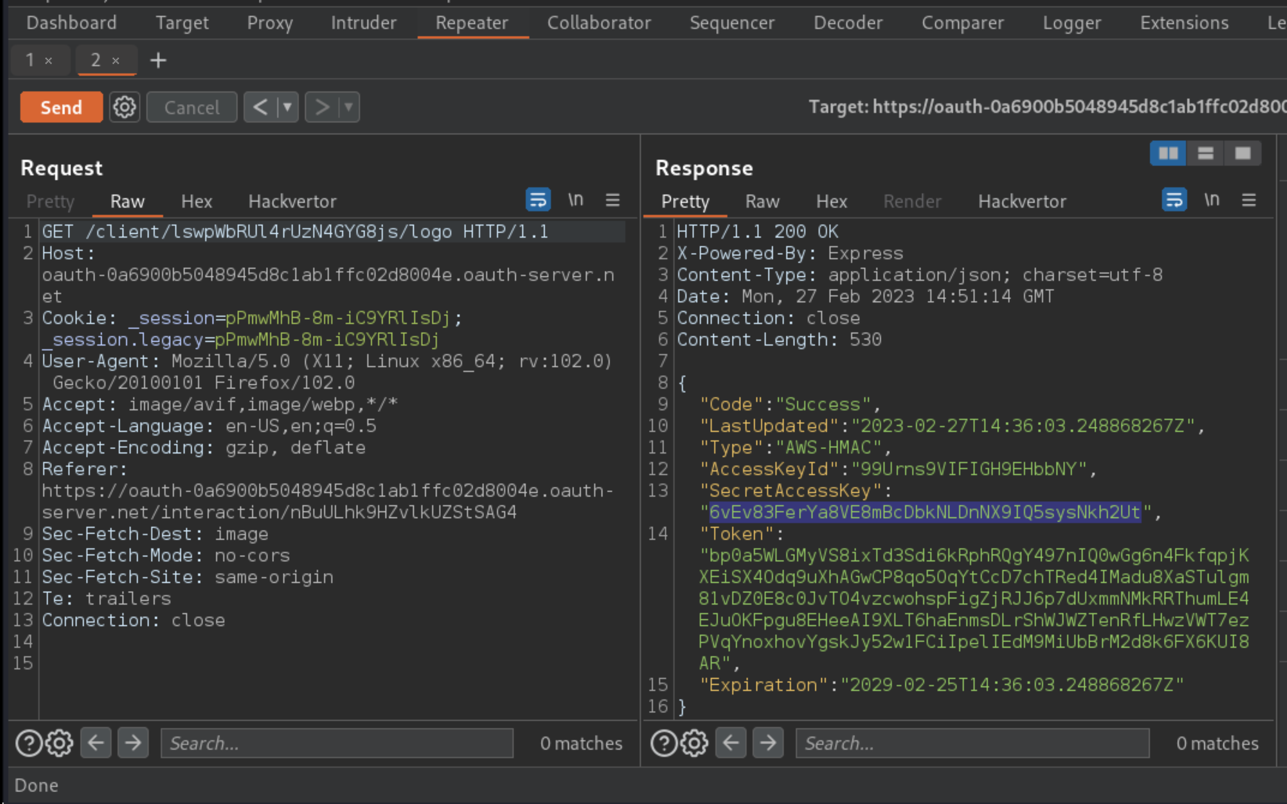
Task: Send the request
Action: [x=61, y=107]
